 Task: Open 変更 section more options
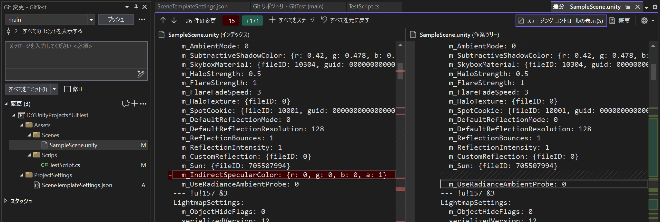[x=143, y=104]
